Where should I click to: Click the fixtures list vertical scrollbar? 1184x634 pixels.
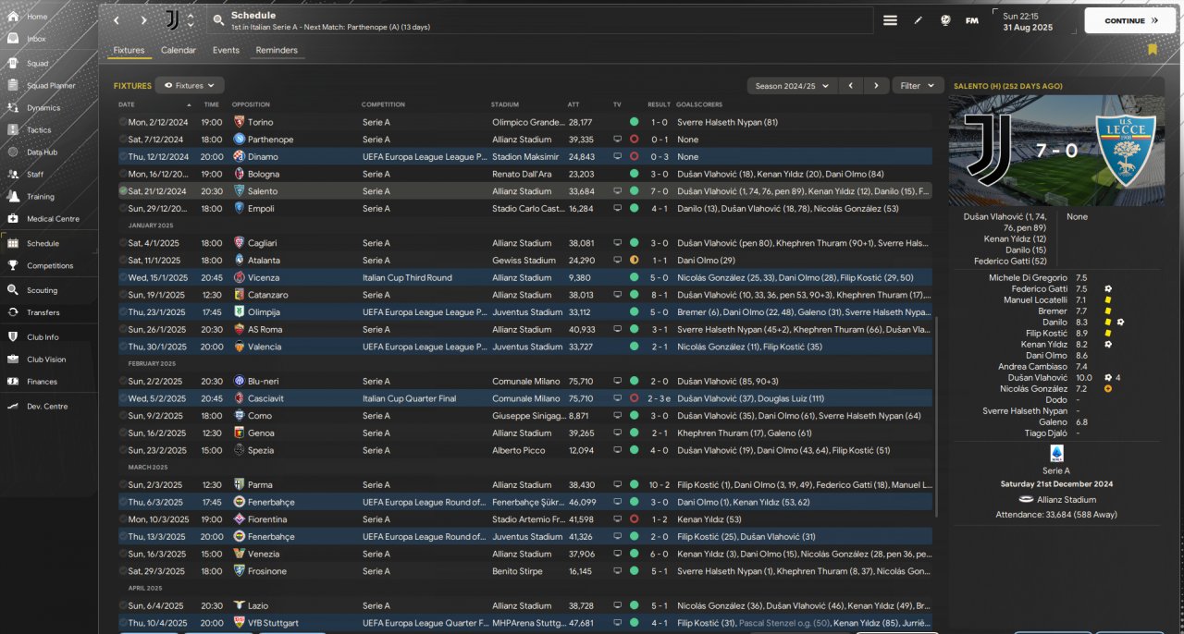click(x=937, y=416)
